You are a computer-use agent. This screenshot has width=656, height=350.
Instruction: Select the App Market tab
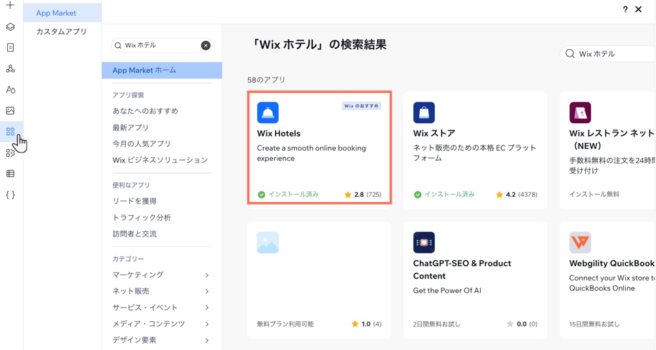point(62,13)
